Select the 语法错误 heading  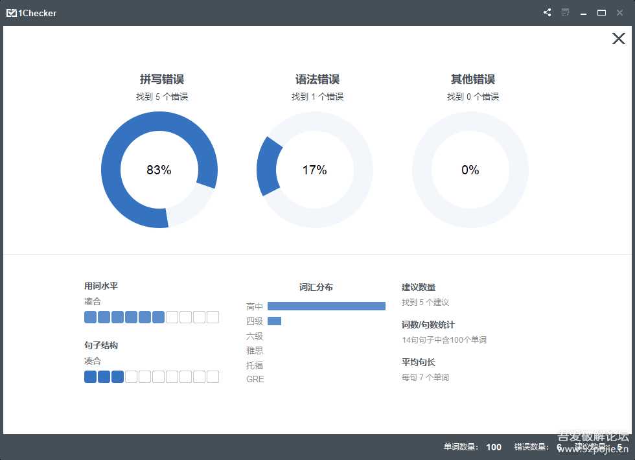(317, 80)
